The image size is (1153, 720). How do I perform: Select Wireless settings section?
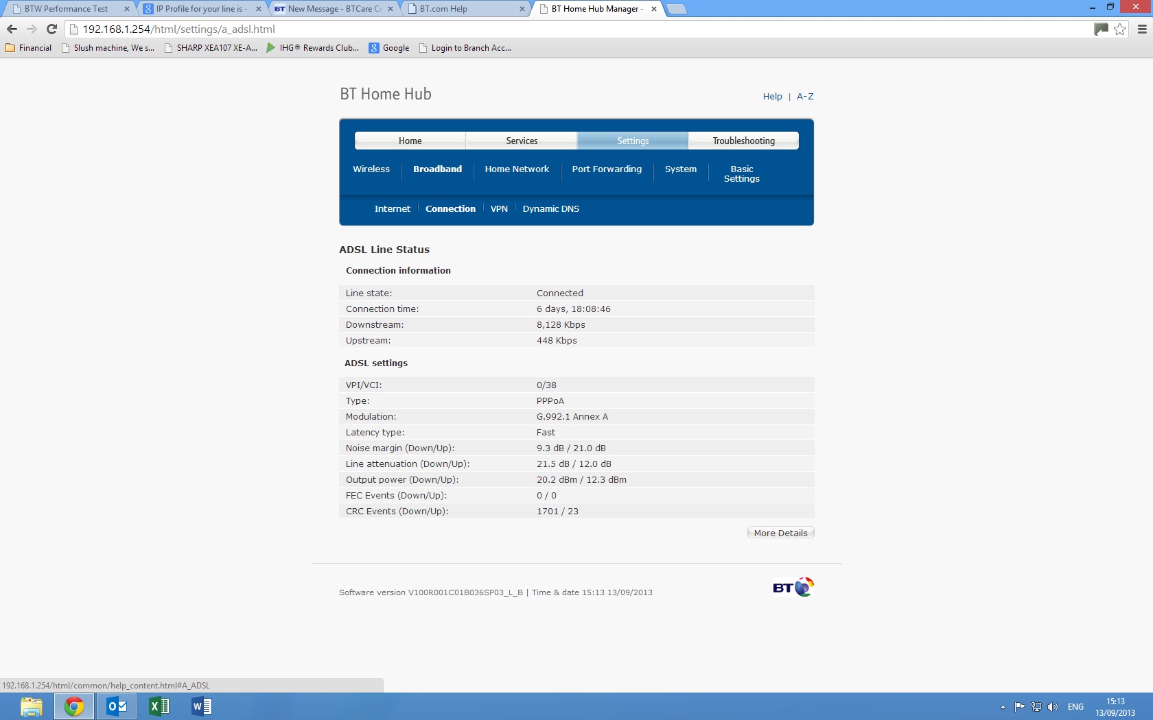(371, 169)
